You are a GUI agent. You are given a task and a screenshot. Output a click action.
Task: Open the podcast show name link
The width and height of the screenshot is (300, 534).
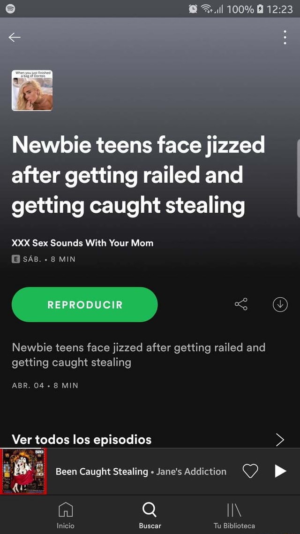82,243
